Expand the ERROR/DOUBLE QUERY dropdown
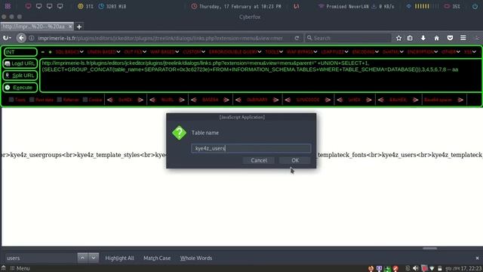This screenshot has height=272, width=483. (x=235, y=52)
